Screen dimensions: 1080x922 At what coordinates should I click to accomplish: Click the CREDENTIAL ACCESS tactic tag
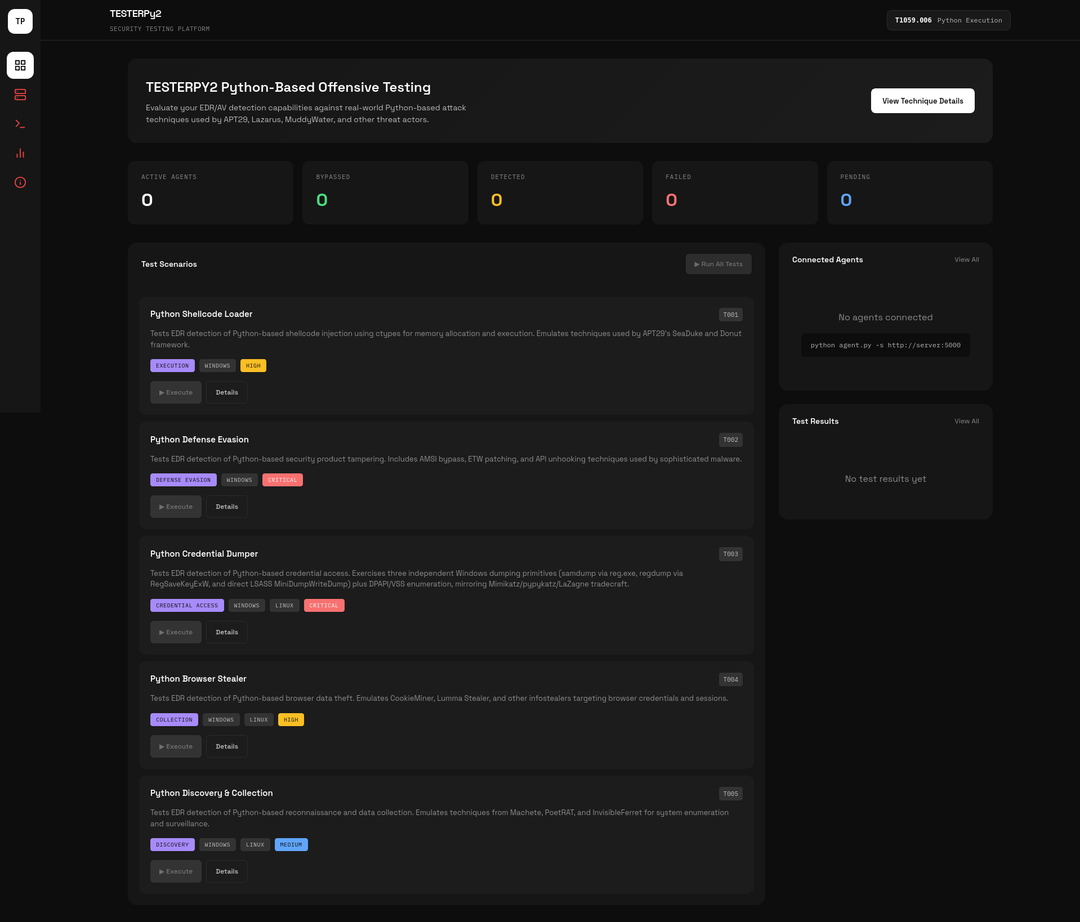pyautogui.click(x=187, y=606)
